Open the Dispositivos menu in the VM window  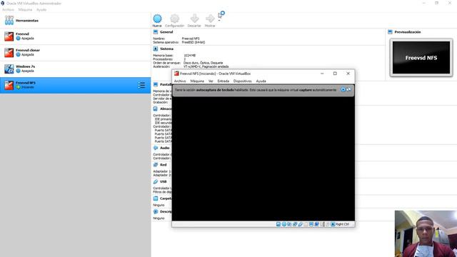(x=243, y=81)
